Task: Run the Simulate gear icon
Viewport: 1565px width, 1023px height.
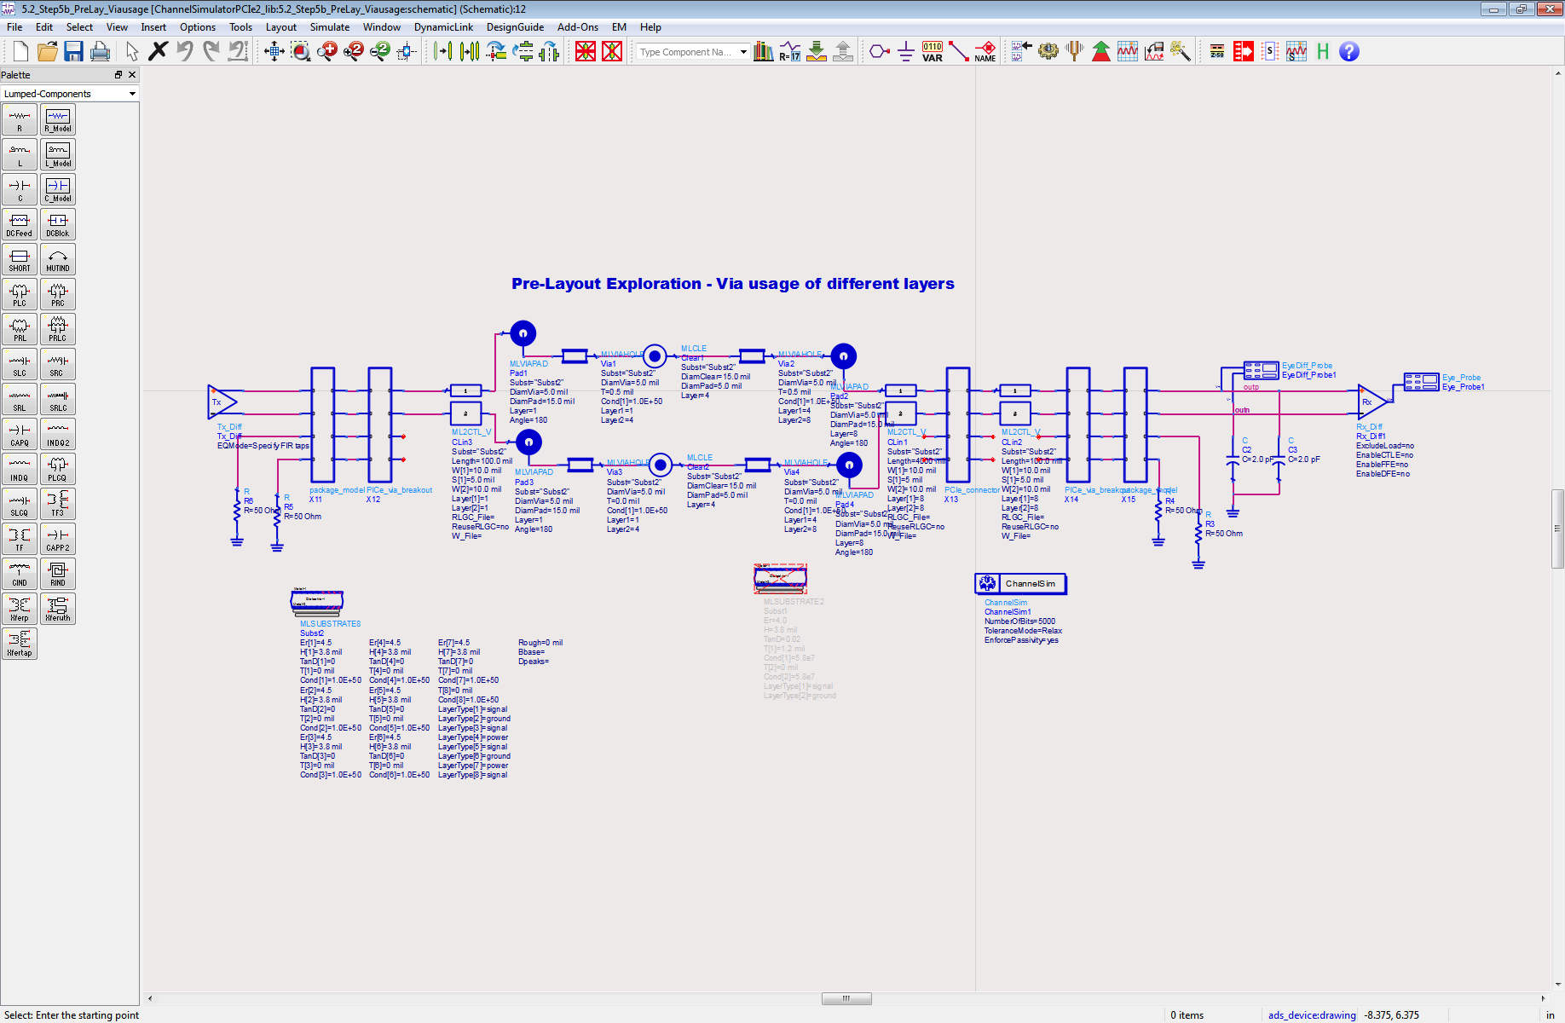Action: click(x=1048, y=51)
